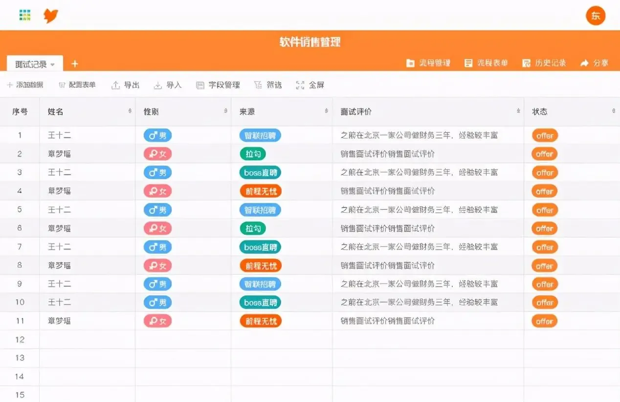
Task: Open 配置表单 form configuration
Action: coord(78,85)
